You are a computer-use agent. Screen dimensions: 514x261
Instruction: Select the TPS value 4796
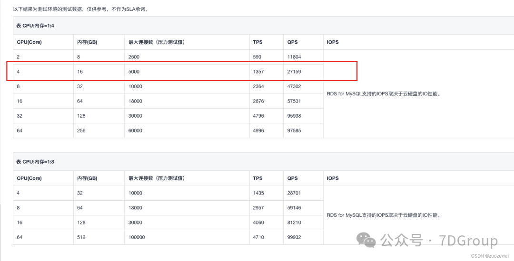tap(258, 116)
